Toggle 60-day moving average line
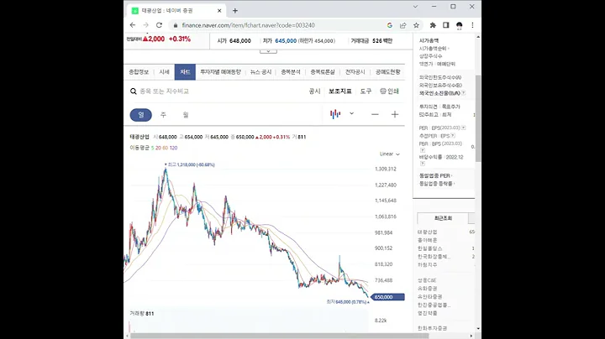Image resolution: width=605 pixels, height=339 pixels. click(166, 148)
